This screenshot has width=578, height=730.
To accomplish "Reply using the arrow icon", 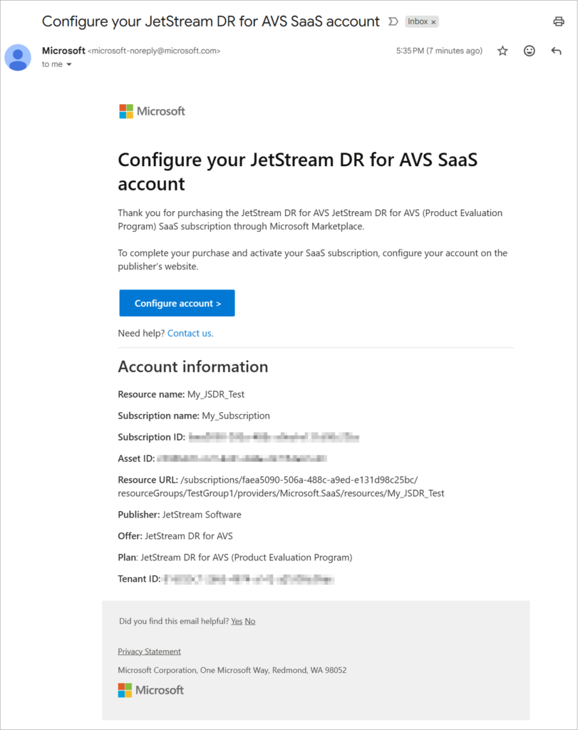I will point(557,51).
